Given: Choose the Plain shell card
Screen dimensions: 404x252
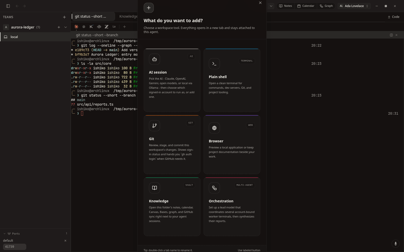Looking at the screenshot, I should [232, 80].
